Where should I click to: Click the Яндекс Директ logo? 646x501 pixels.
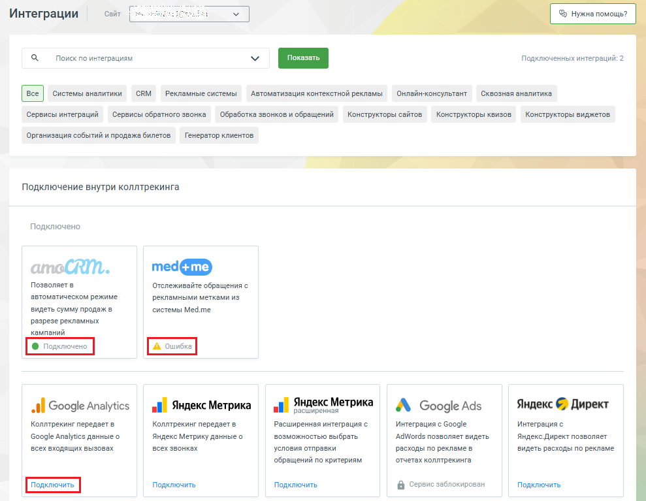[x=562, y=404]
